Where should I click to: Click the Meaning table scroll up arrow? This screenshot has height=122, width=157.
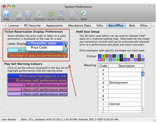[143, 70]
